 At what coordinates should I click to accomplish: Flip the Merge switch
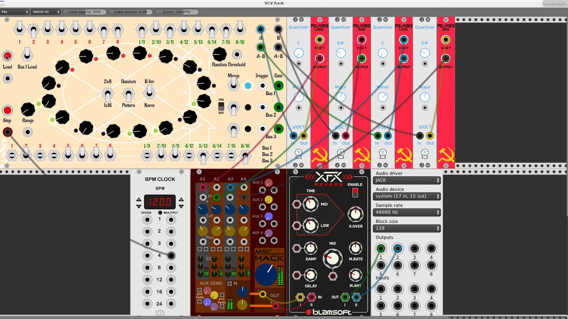coord(233,85)
